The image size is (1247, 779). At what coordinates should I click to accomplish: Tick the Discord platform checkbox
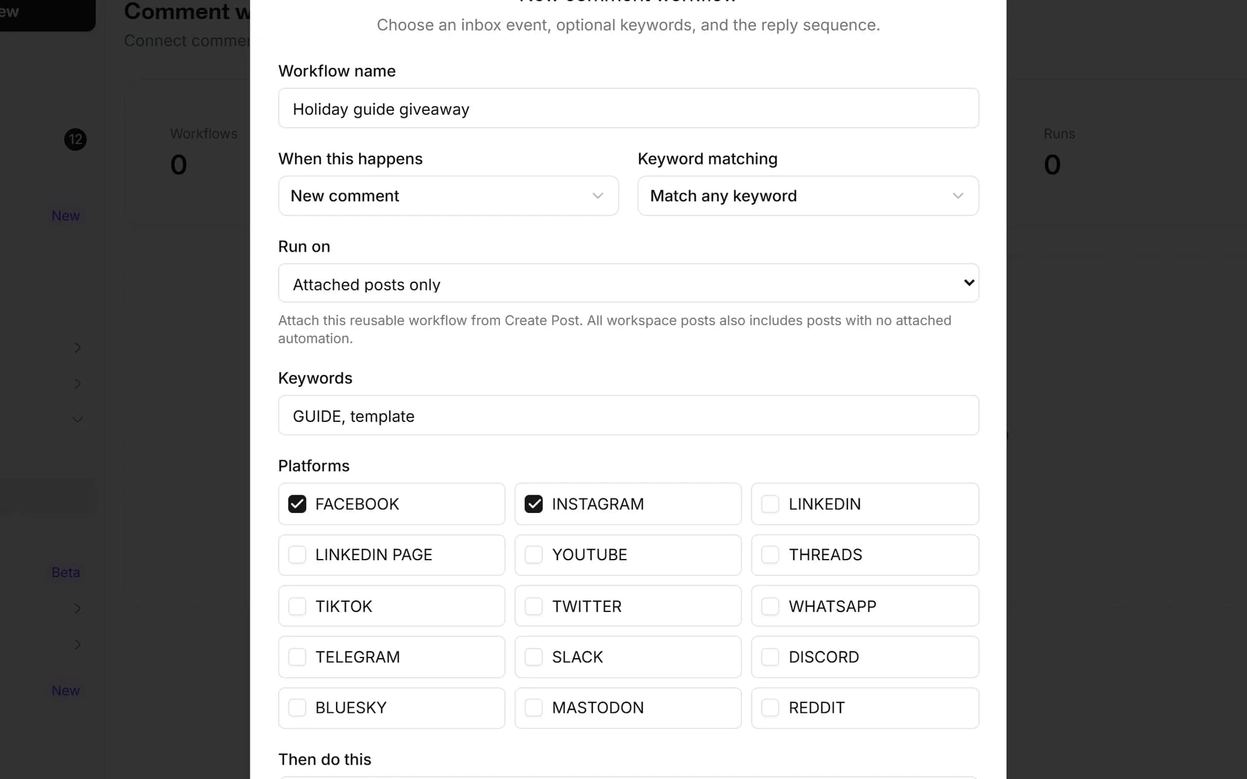[770, 657]
